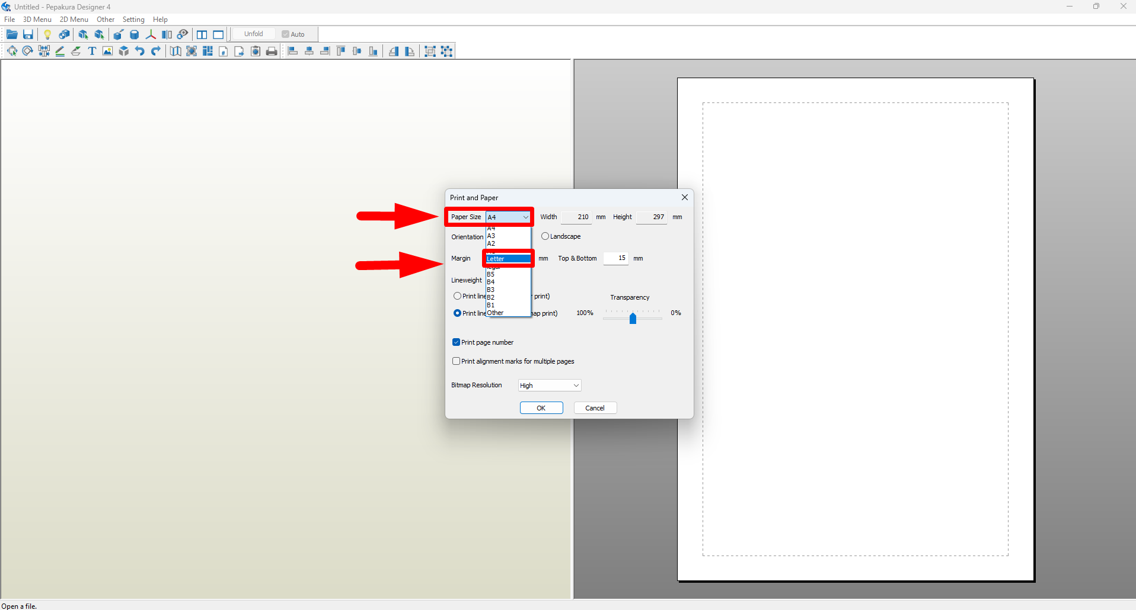Open the 2D Menu
1136x610 pixels.
pos(74,20)
